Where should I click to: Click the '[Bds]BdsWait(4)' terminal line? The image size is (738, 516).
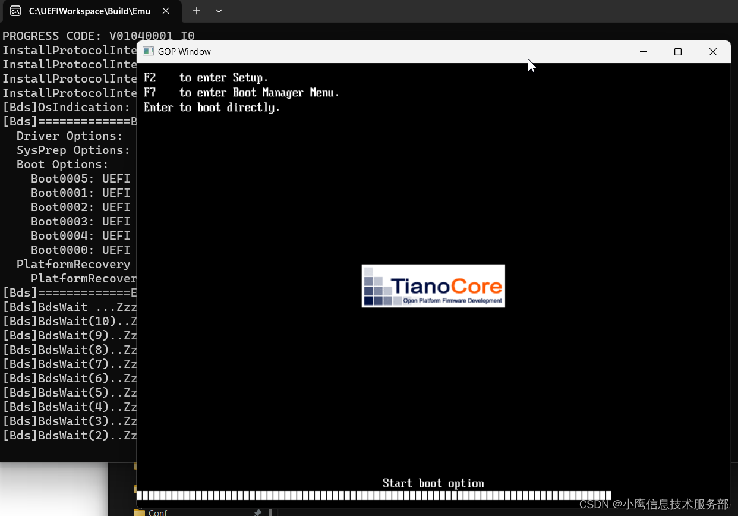point(70,407)
